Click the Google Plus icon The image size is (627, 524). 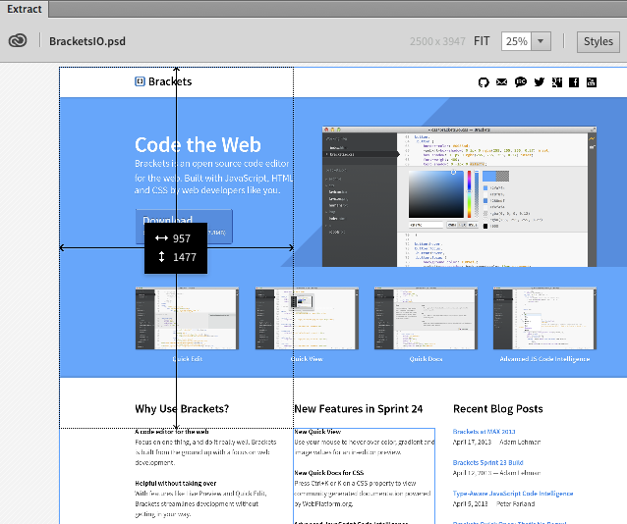[x=556, y=82]
